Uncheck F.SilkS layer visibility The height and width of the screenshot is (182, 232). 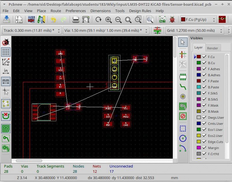pos(204,93)
